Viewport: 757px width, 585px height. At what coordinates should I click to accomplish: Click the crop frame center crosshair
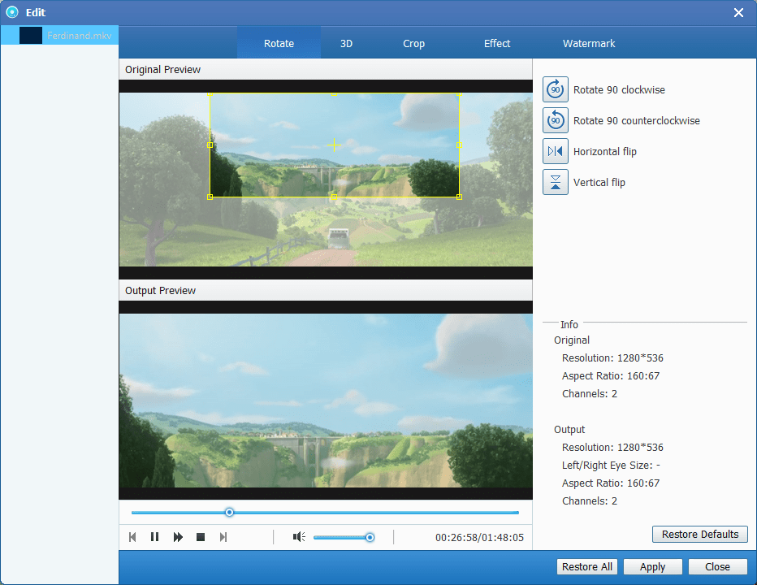point(334,145)
